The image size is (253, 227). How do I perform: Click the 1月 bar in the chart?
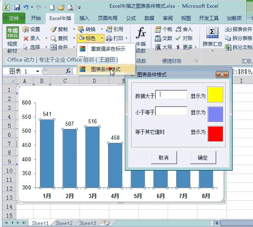point(47,154)
